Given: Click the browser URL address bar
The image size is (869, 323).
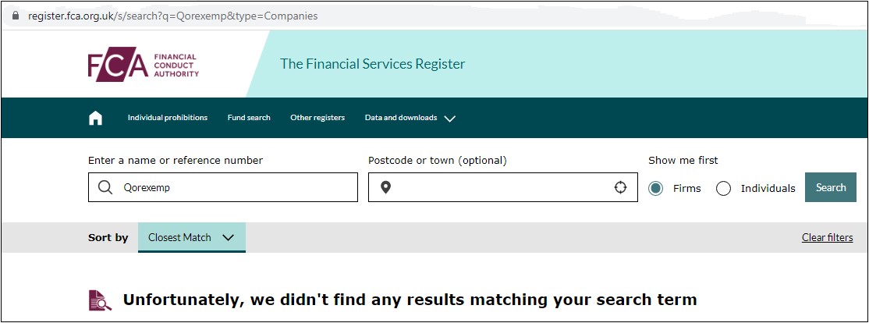Looking at the screenshot, I should tap(434, 16).
